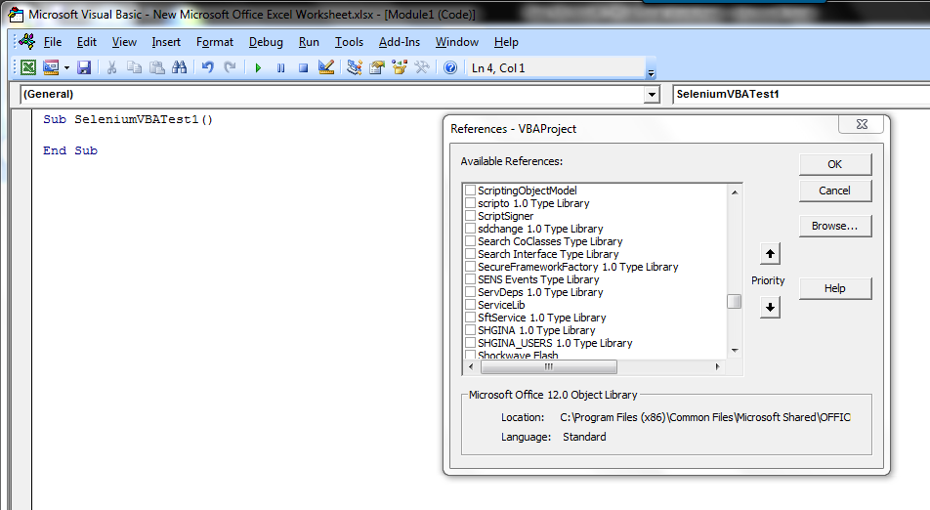The width and height of the screenshot is (930, 510).
Task: Open the Insert menu
Action: [x=166, y=42]
